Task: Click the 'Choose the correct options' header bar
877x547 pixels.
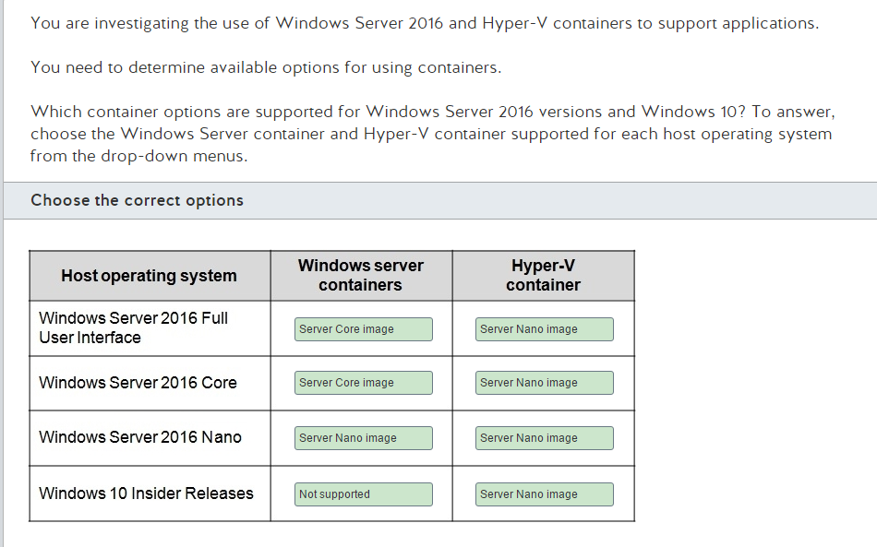Action: 440,200
